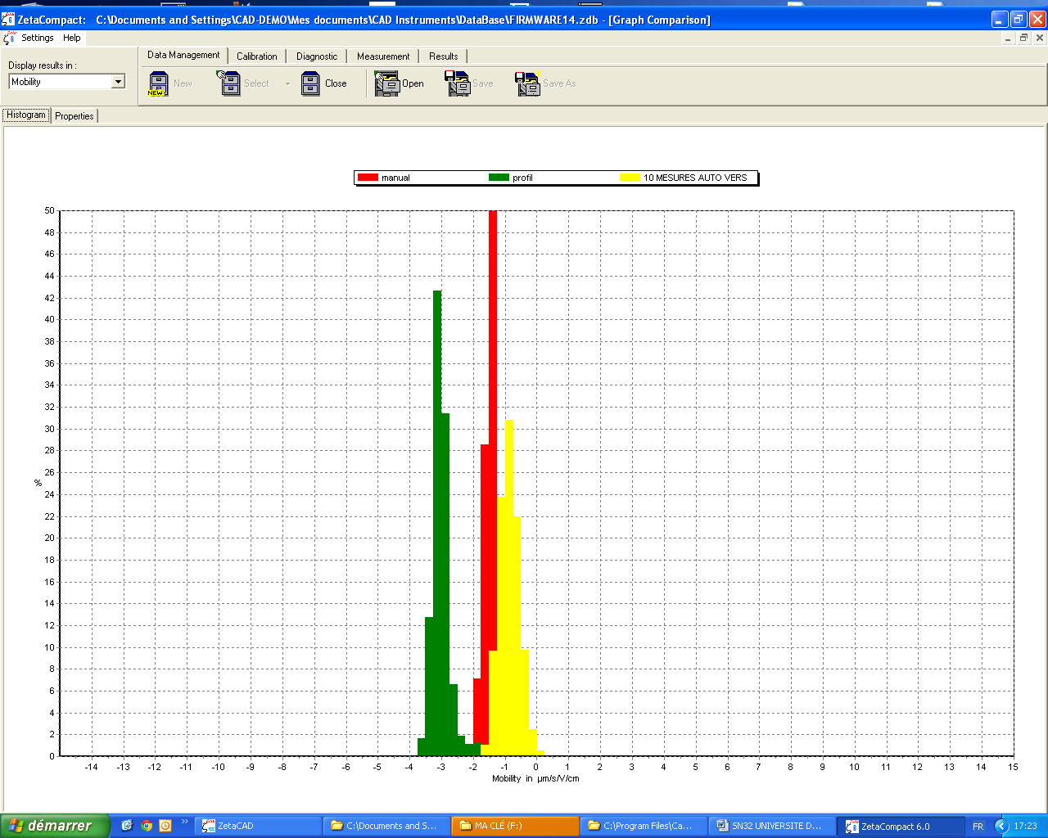The image size is (1048, 838).
Task: Open the Help menu
Action: [x=72, y=38]
